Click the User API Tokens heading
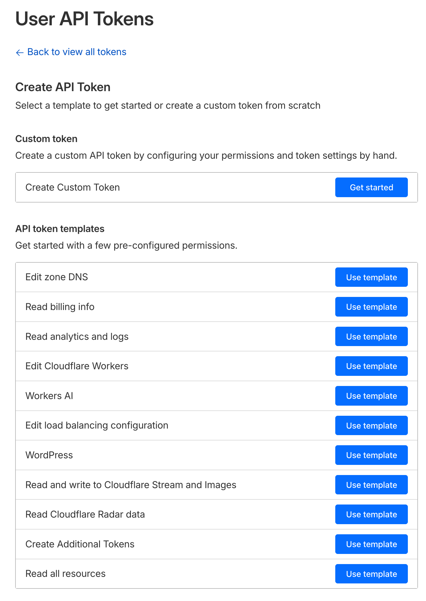Screen dimensions: 426x601 (x=84, y=19)
